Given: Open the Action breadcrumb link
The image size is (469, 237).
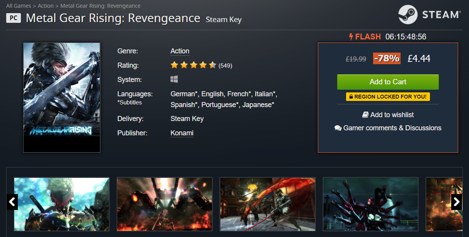Looking at the screenshot, I should pyautogui.click(x=46, y=6).
